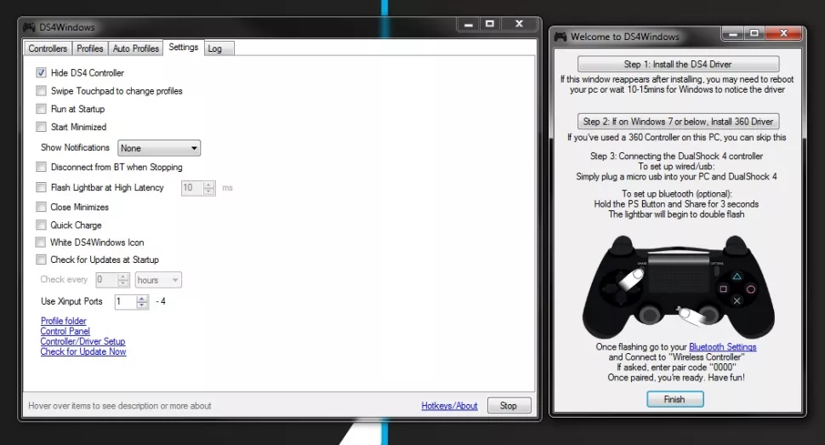Uncheck Hide DS4 Controller checkbox
Image resolution: width=825 pixels, height=445 pixels.
42,73
